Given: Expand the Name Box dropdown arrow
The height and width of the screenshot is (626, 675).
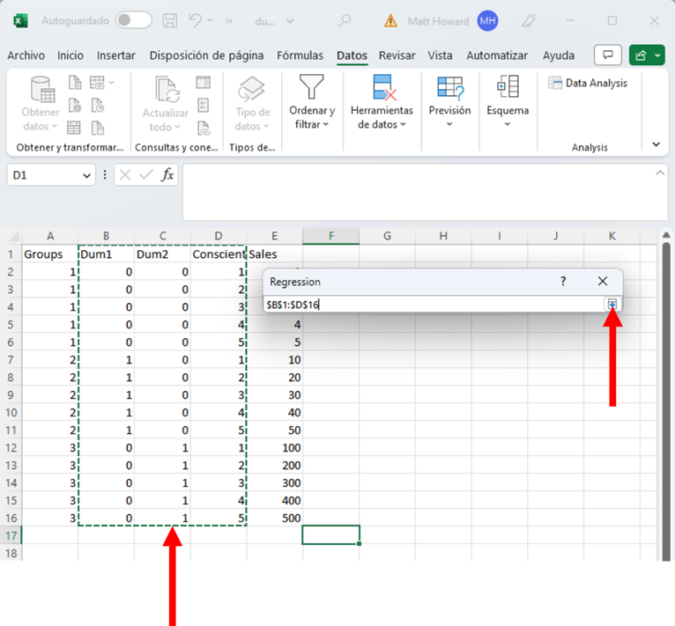Looking at the screenshot, I should 86,176.
